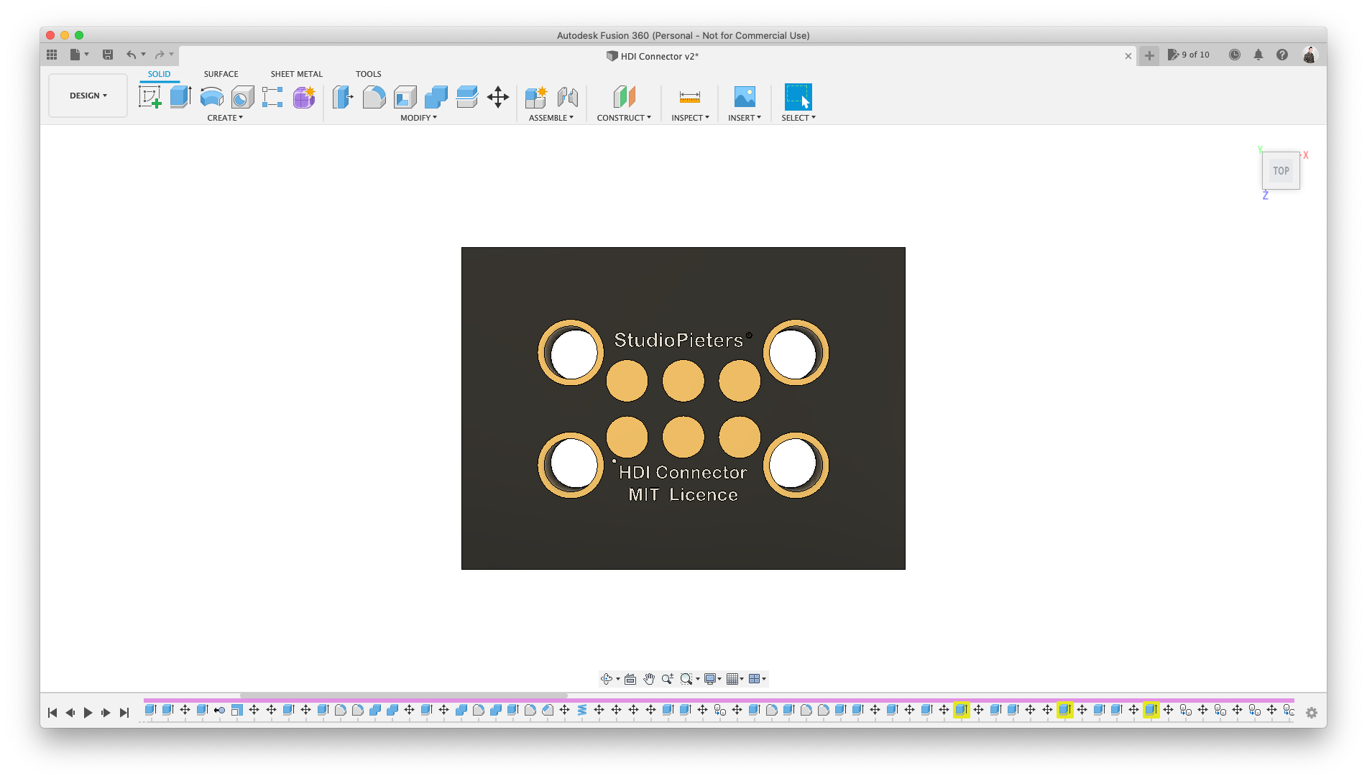The image size is (1367, 781).
Task: Select the Zoom tool
Action: (x=668, y=679)
